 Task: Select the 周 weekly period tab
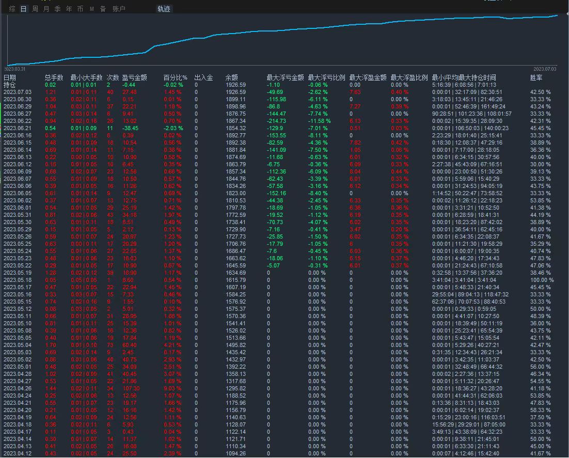35,9
